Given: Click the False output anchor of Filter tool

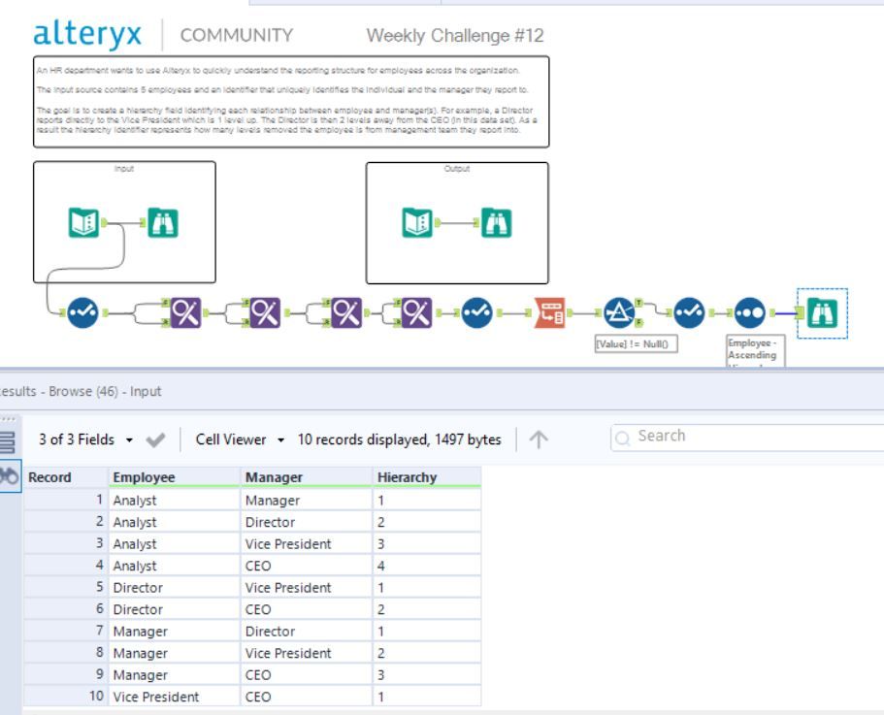Looking at the screenshot, I should click(x=638, y=322).
